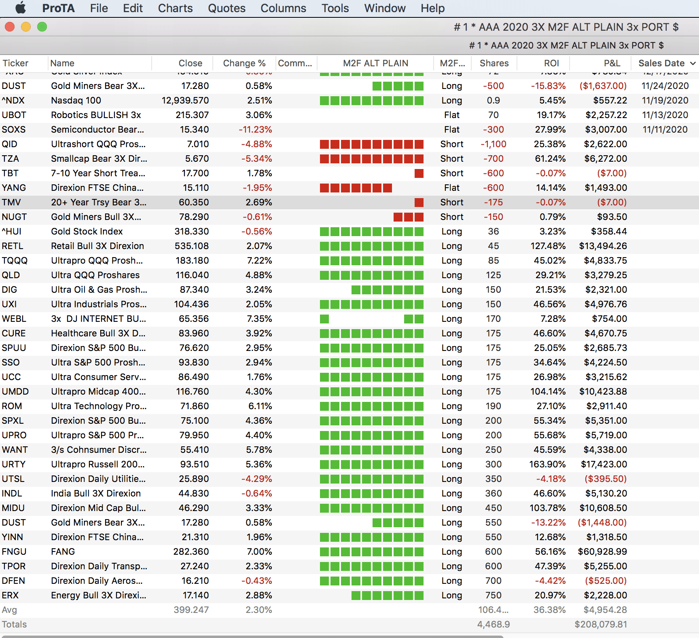Toggle sort arrow on Sales Date column
Screen dimensions: 699x638
693,63
